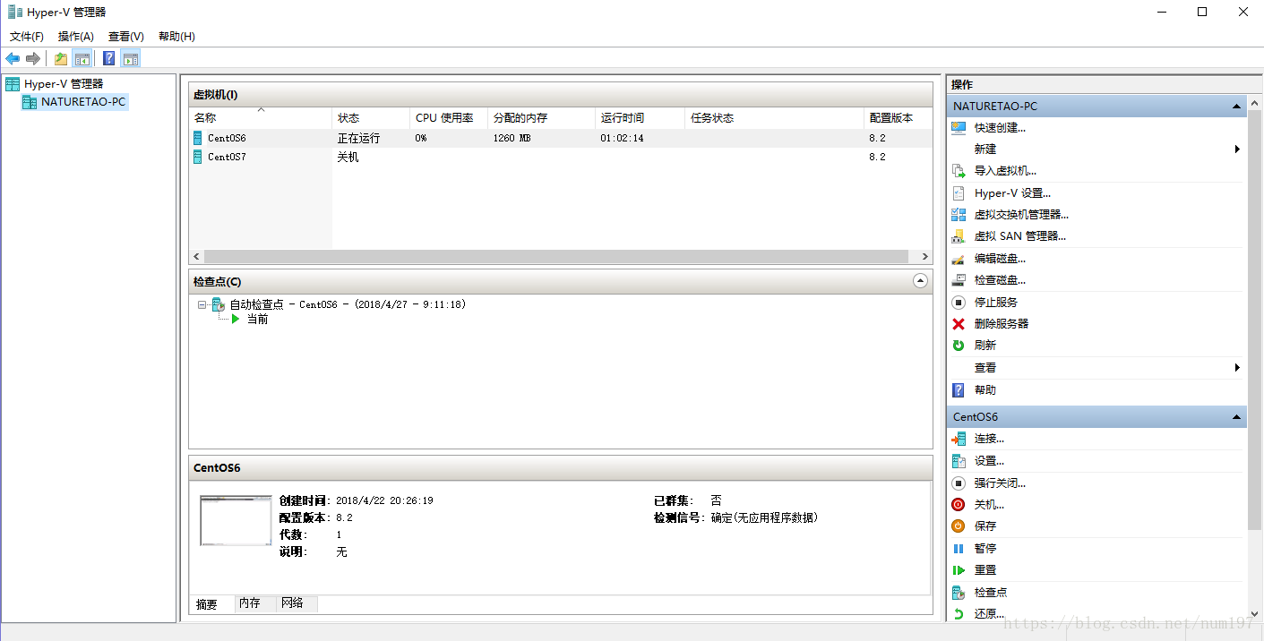The height and width of the screenshot is (641, 1264).
Task: Click the 停止服务 icon
Action: [959, 303]
